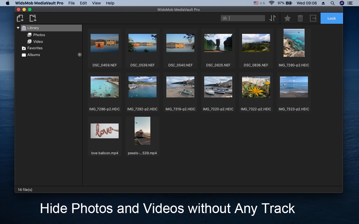Open the View menu
This screenshot has width=359, height=224.
pyautogui.click(x=96, y=3)
